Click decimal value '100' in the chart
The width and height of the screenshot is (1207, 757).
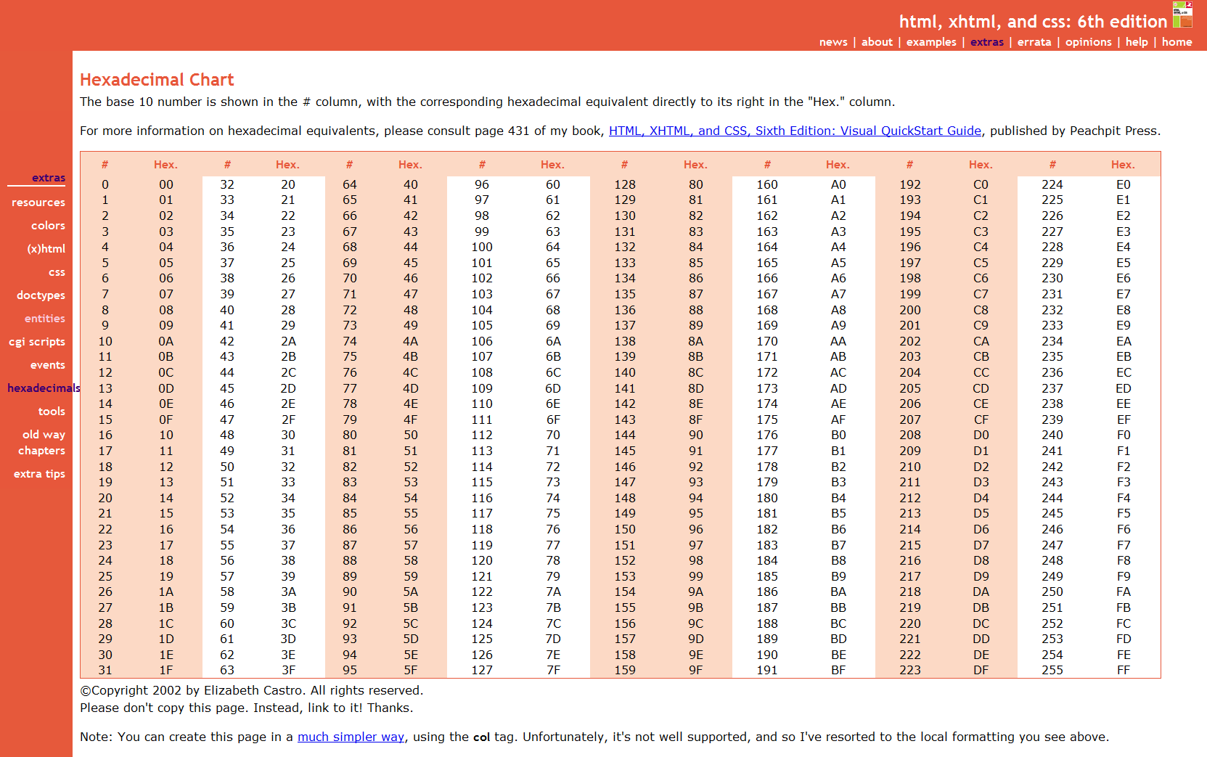[x=482, y=247]
